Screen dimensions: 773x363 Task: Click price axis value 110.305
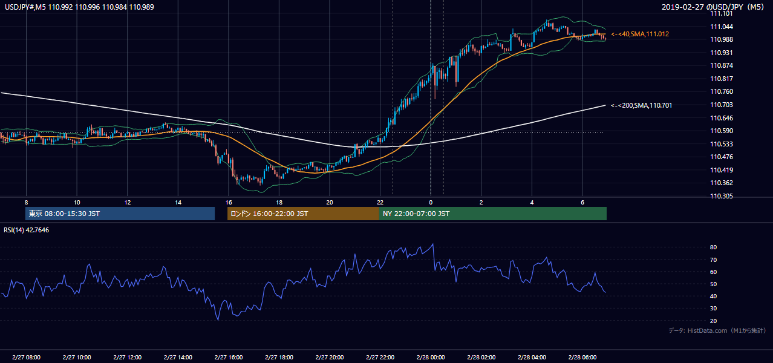pyautogui.click(x=722, y=197)
